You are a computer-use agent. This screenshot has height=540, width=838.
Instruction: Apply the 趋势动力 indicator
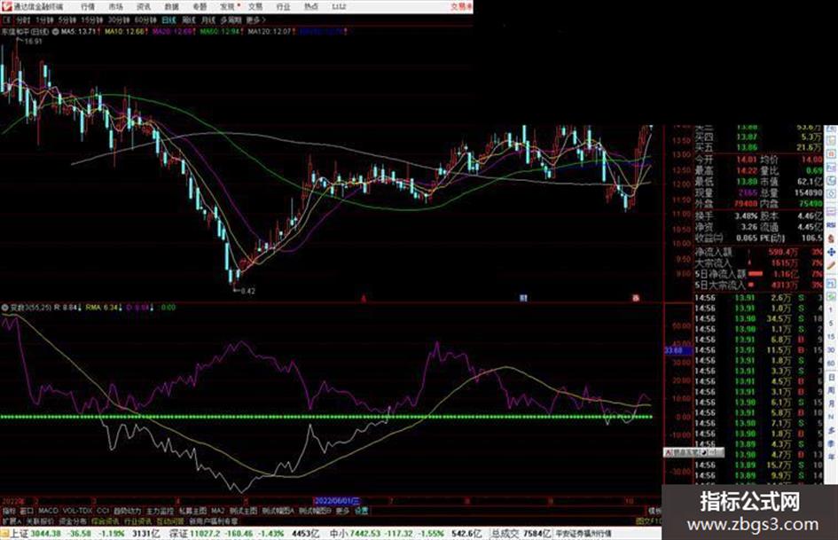[127, 511]
